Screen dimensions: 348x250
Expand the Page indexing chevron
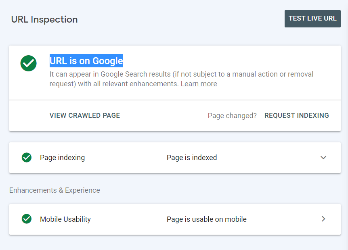click(323, 158)
